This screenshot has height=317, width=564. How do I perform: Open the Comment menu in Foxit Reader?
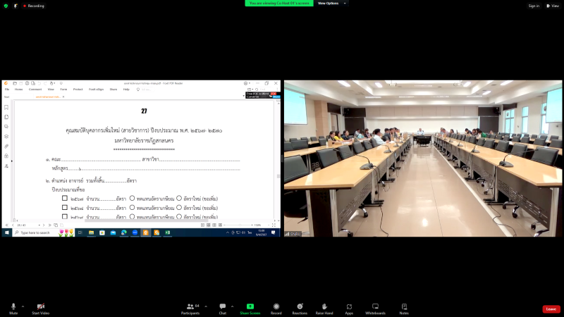(35, 89)
